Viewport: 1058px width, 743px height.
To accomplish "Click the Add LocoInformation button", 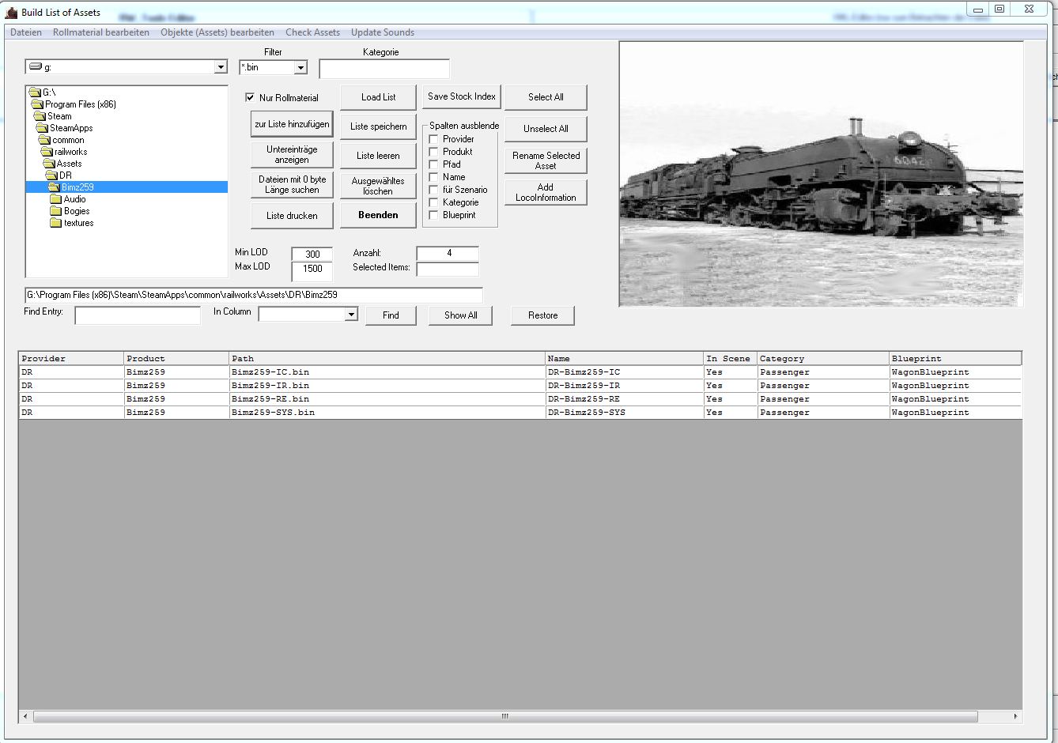I will point(546,192).
